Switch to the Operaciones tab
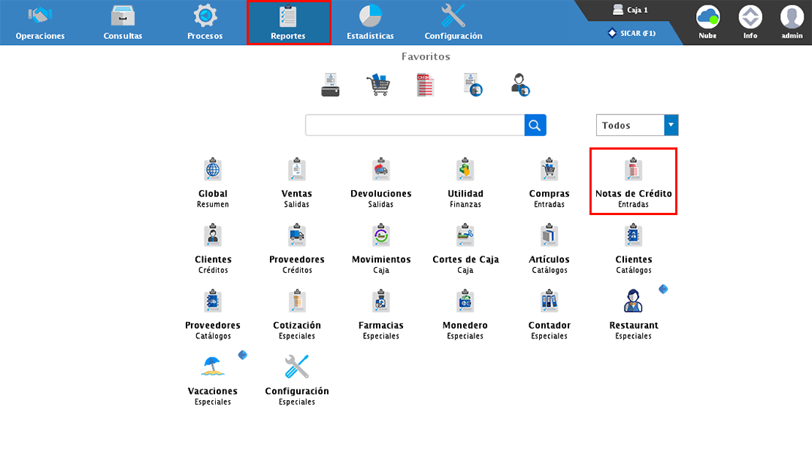Screen dimensions: 812x455 tap(40, 23)
